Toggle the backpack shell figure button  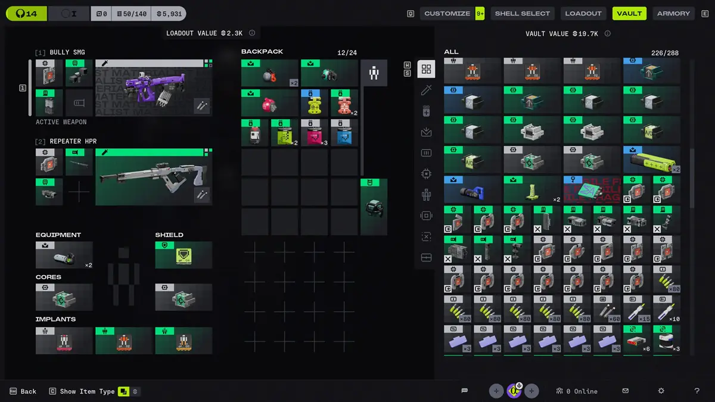374,73
